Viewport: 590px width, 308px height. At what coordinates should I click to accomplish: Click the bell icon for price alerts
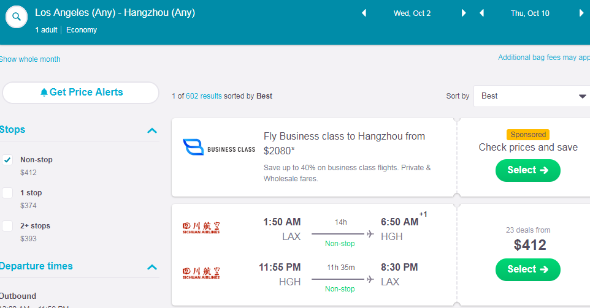pos(44,92)
